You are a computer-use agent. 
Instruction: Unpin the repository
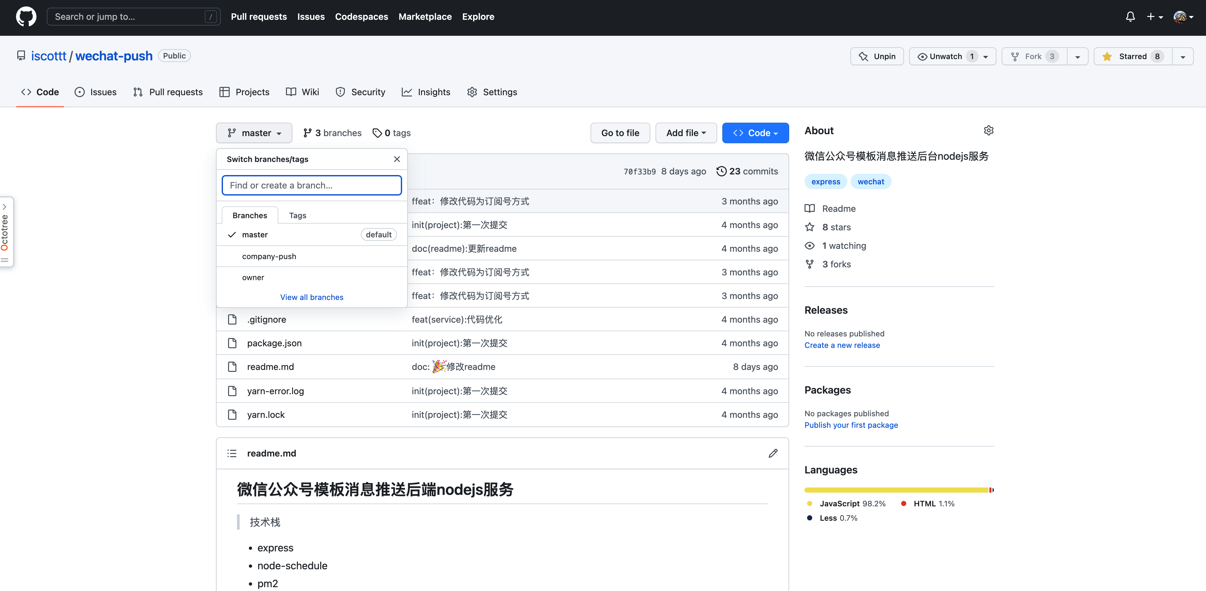(x=877, y=56)
